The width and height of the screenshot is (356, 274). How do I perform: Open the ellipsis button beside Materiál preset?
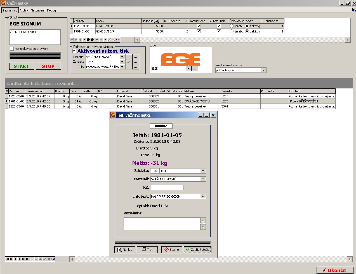point(136,57)
